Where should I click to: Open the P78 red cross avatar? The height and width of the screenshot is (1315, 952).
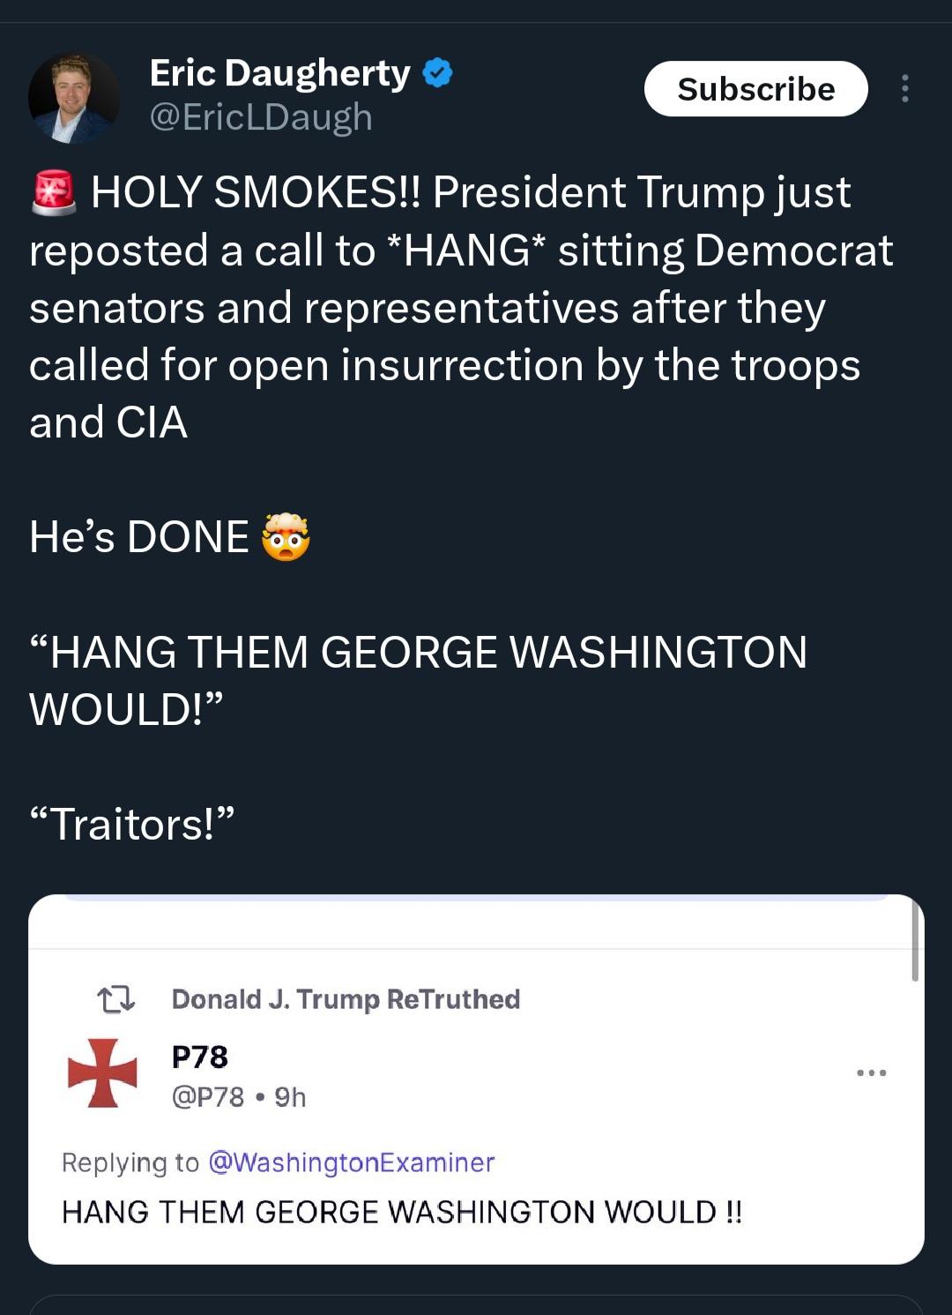click(x=102, y=1072)
